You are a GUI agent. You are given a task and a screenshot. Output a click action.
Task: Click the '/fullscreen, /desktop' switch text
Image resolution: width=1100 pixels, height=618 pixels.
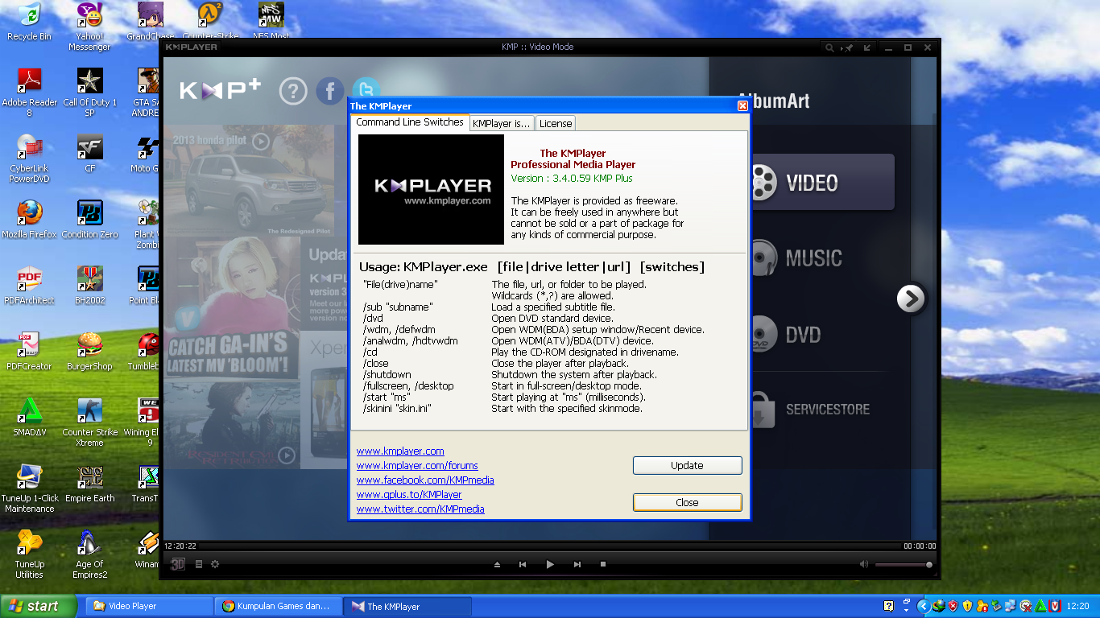(408, 386)
